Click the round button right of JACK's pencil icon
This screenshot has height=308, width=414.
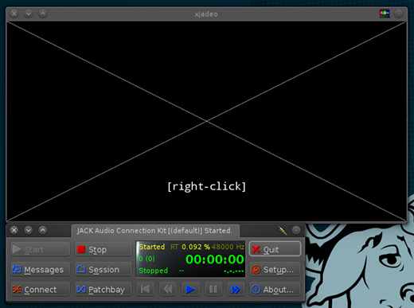[x=296, y=230]
